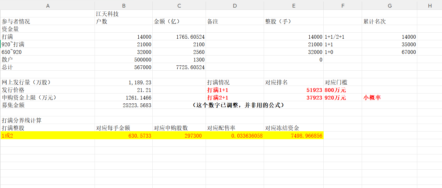The height and width of the screenshot is (188, 442).
Task: Select the total amount cell 7725.60524
Action: [x=179, y=67]
